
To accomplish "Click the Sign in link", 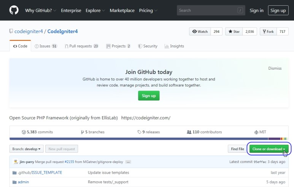I will (256, 10).
